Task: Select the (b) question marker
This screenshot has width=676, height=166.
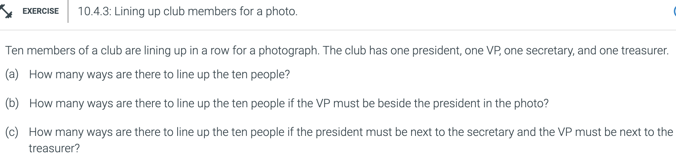Action: [x=12, y=103]
